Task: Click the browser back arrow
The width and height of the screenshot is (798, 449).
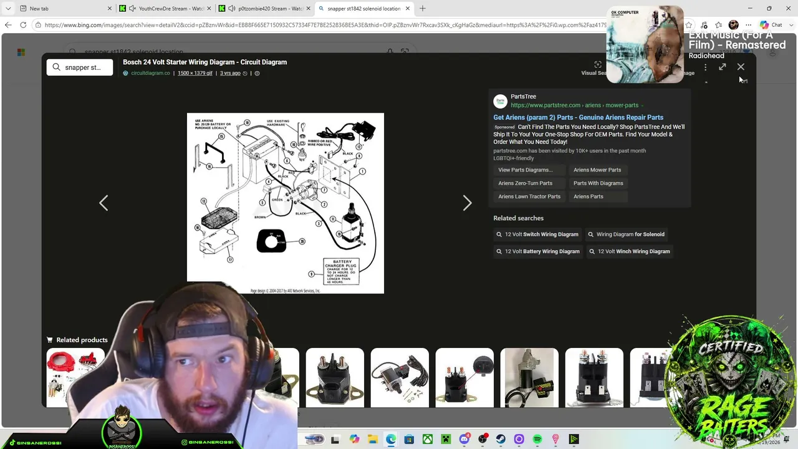Action: coord(8,25)
